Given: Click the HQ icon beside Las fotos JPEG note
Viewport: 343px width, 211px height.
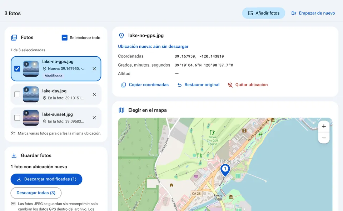Looking at the screenshot, I should 13,204.
